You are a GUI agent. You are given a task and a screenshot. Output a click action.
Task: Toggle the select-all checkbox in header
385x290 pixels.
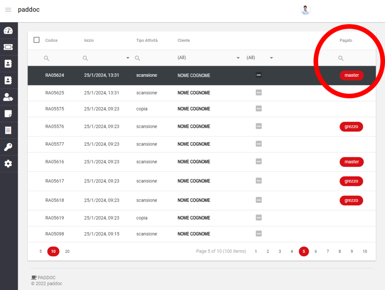36,40
